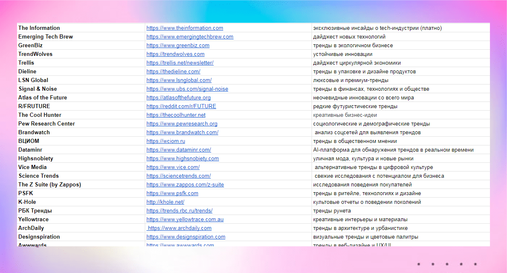The image size is (507, 273).
Task: Open the ubs.com/signal-noise link
Action: pyautogui.click(x=187, y=89)
